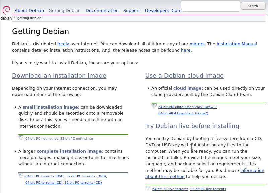The height and width of the screenshot is (193, 268).
Task: Follow the bold 'cloud image' link
Action: point(187,88)
